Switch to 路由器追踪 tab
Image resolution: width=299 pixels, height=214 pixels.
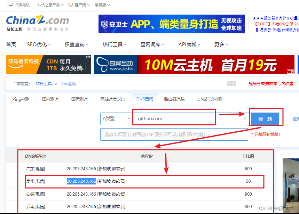pyautogui.click(x=174, y=99)
